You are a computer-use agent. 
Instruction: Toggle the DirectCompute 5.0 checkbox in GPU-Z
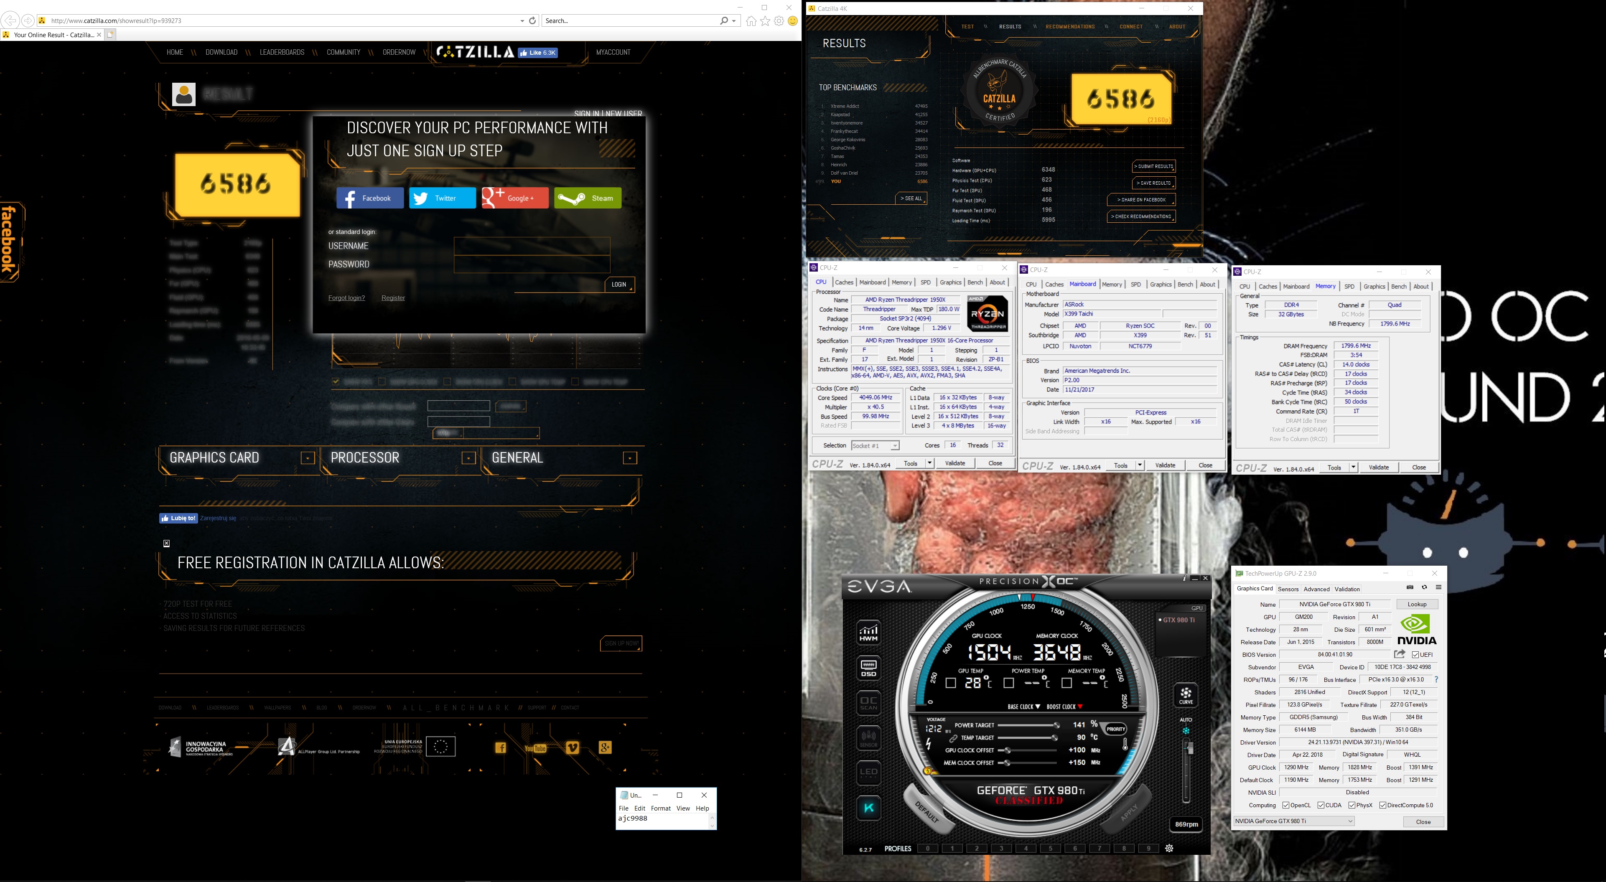pos(1383,805)
